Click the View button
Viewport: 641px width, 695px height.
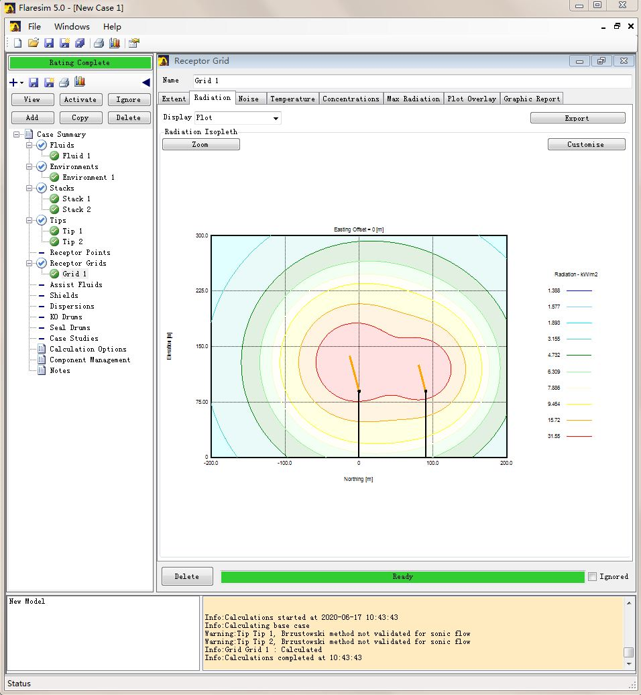tap(32, 100)
